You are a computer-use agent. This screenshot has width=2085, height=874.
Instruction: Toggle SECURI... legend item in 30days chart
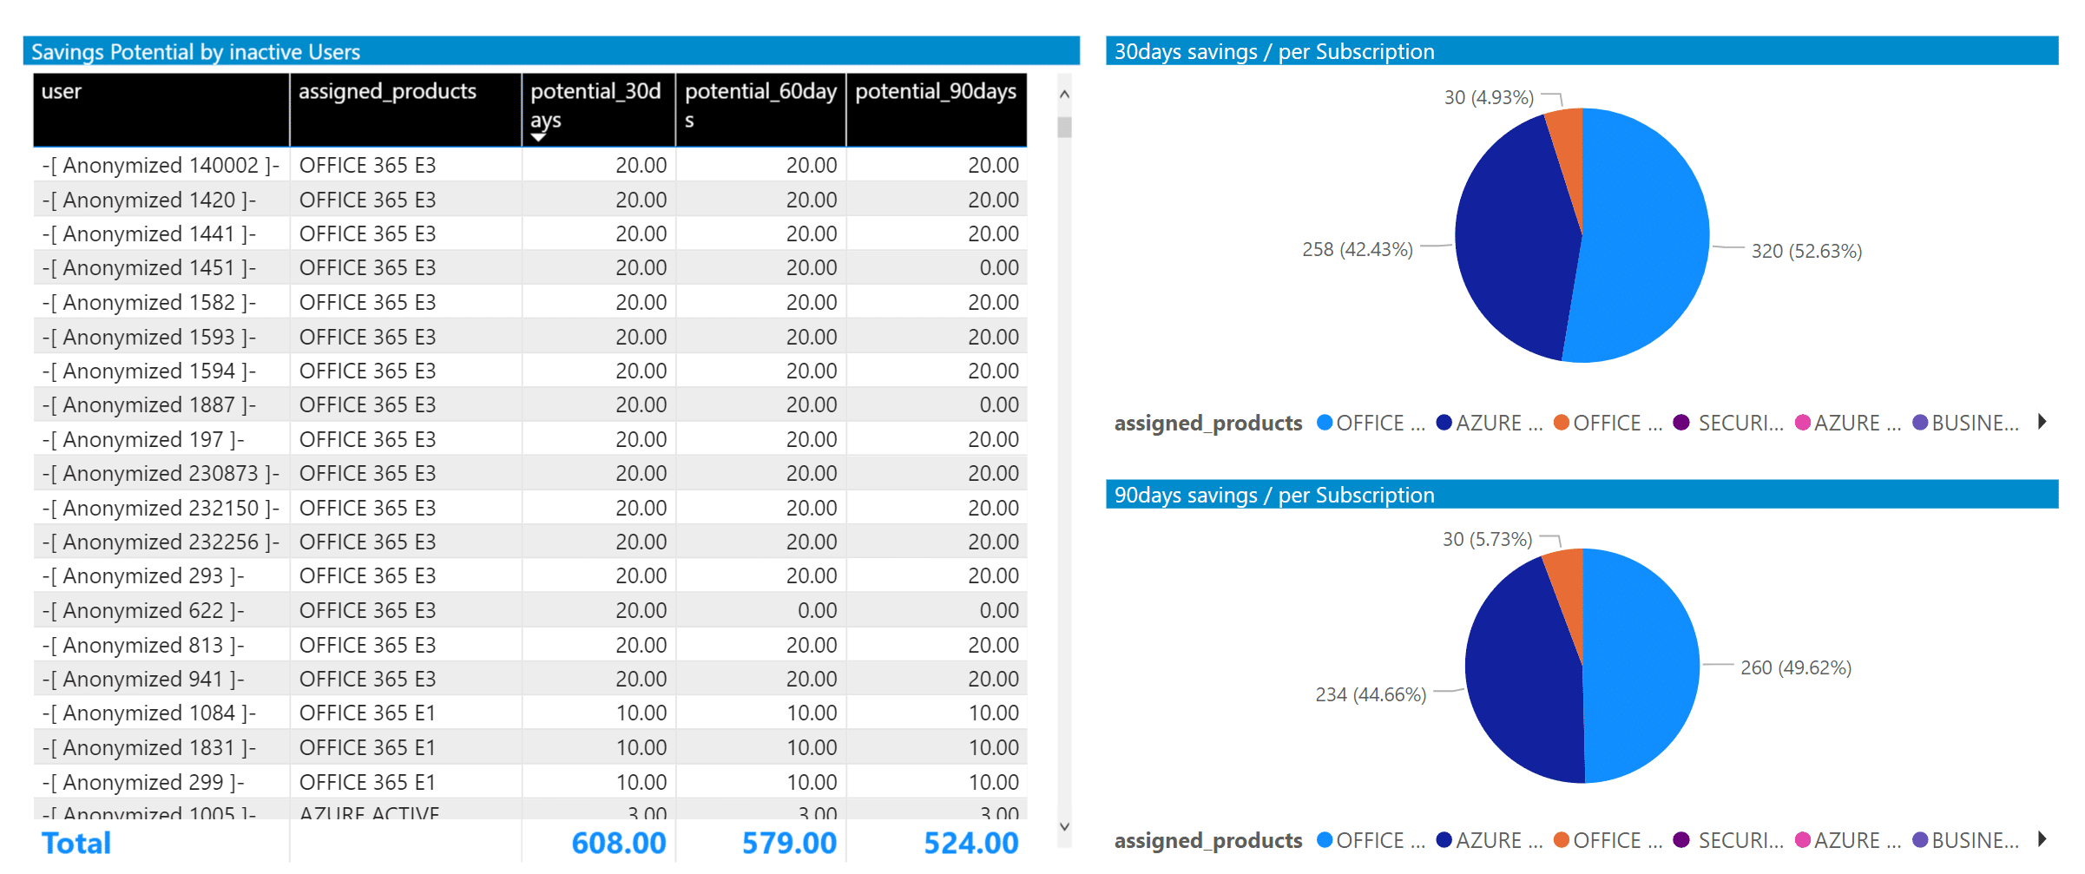1730,423
